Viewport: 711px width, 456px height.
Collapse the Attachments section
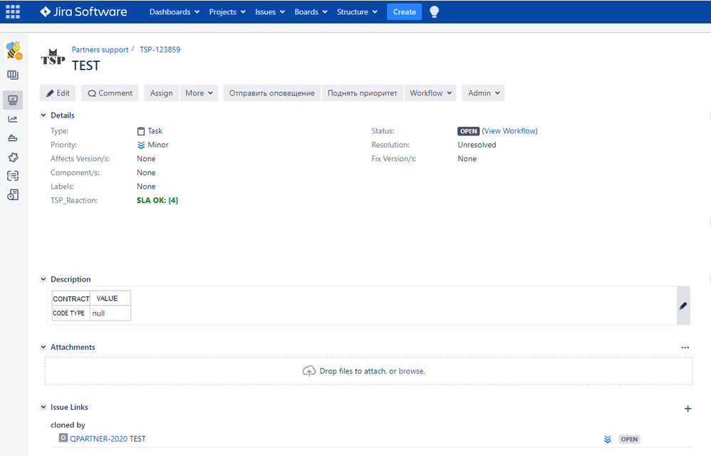pos(43,347)
